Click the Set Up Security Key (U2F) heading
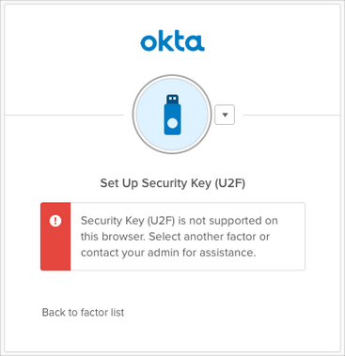 tap(172, 183)
